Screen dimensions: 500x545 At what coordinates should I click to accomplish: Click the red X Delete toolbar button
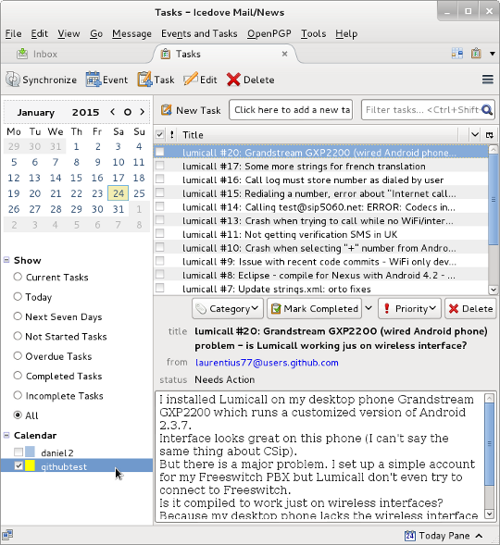250,80
